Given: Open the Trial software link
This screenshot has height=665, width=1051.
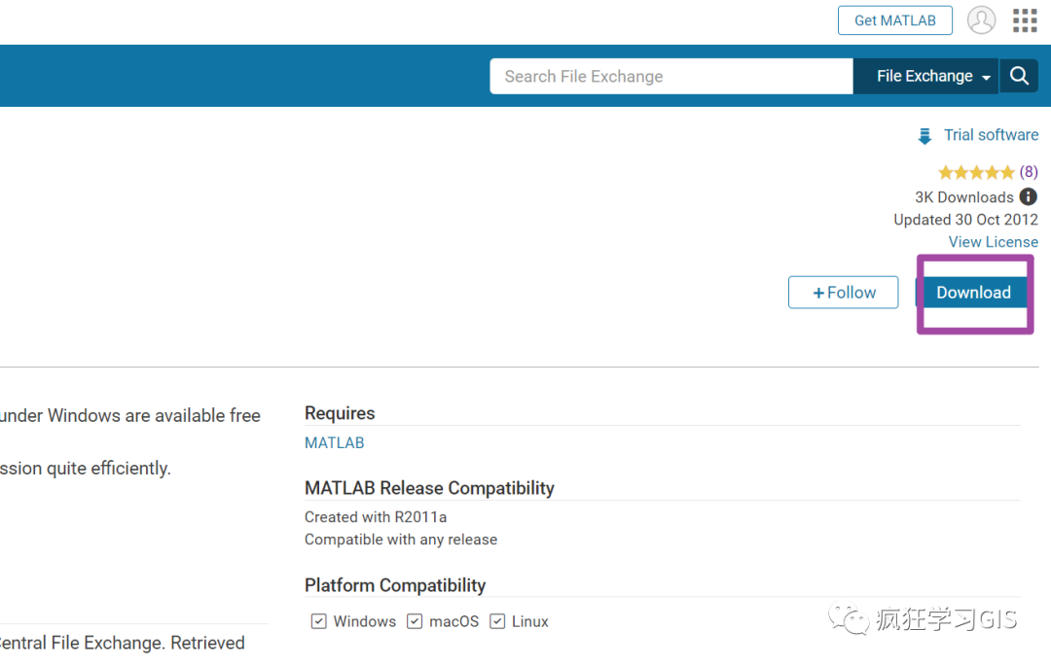Looking at the screenshot, I should 992,134.
